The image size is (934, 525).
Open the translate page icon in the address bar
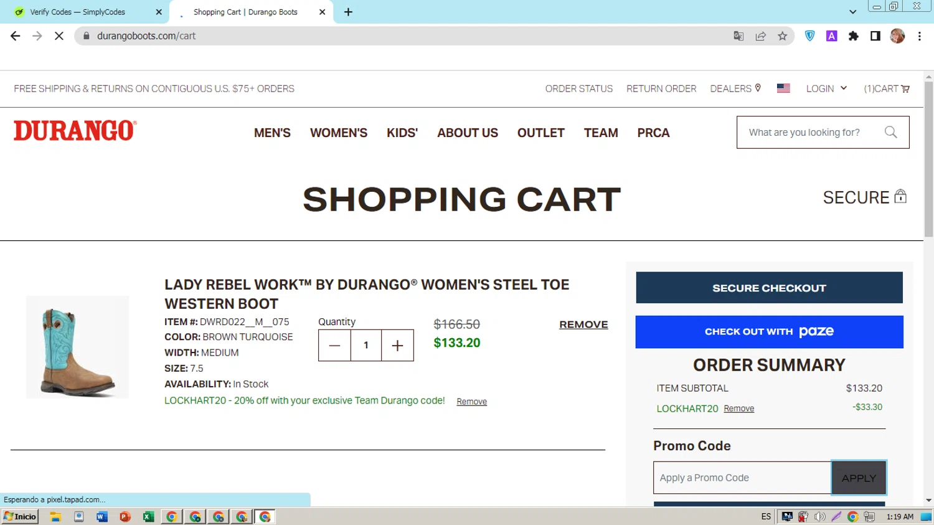[738, 36]
